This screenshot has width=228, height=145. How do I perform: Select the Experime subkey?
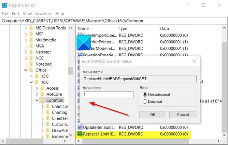click(x=60, y=137)
